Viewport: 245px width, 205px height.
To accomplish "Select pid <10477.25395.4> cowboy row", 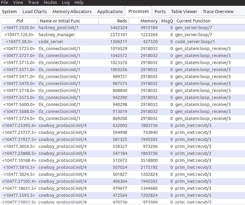I will pyautogui.click(x=123, y=125).
